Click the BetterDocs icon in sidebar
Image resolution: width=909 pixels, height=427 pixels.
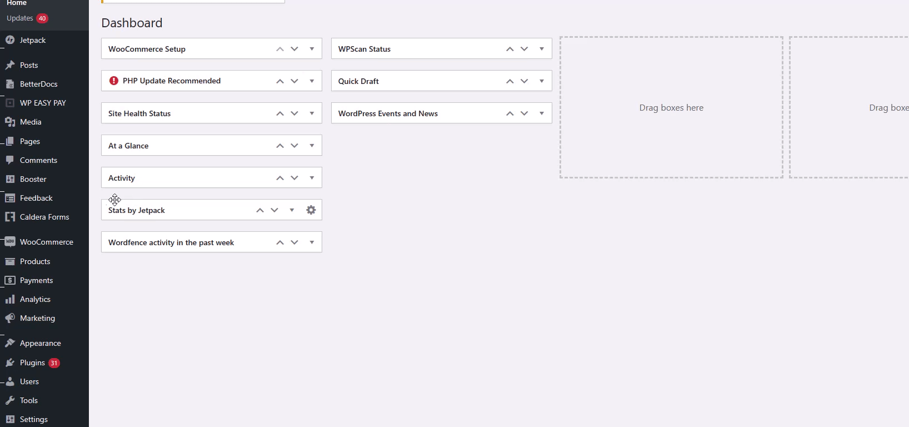point(10,84)
